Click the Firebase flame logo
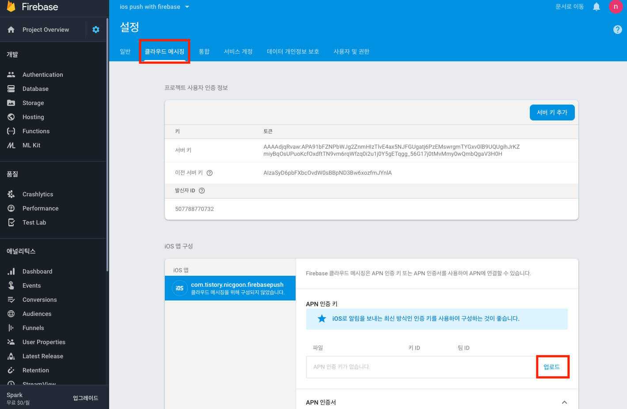The width and height of the screenshot is (627, 409). [x=11, y=6]
